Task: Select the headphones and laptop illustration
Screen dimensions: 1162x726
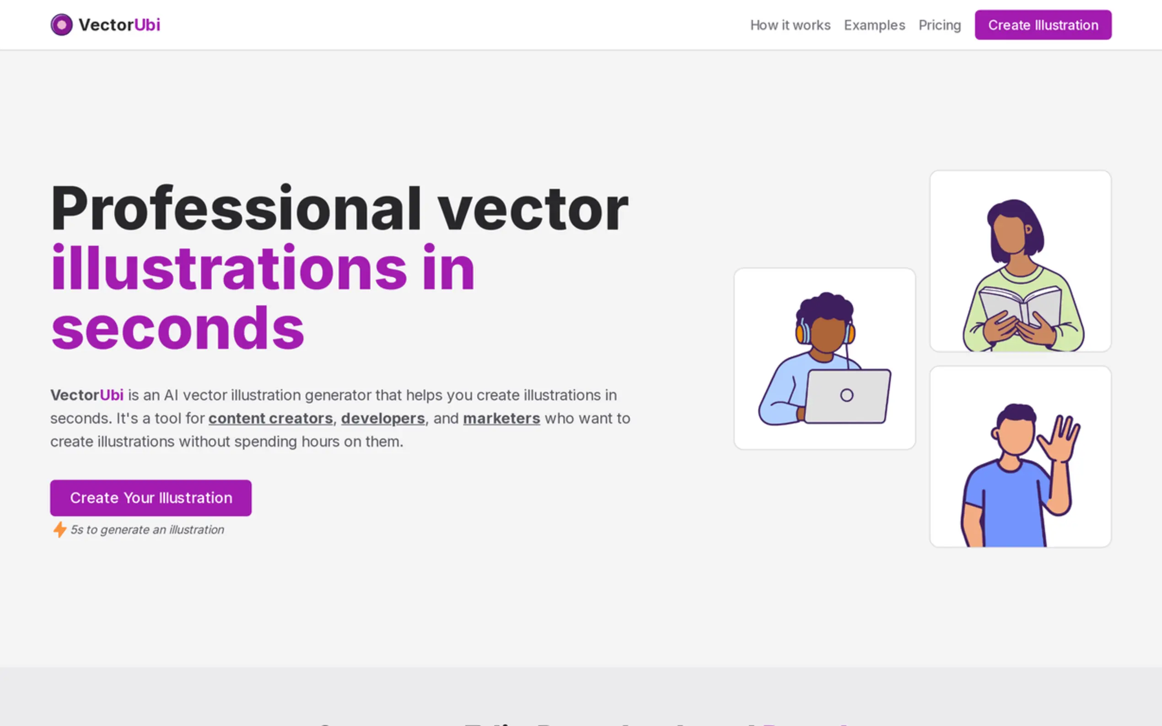Action: pyautogui.click(x=824, y=359)
